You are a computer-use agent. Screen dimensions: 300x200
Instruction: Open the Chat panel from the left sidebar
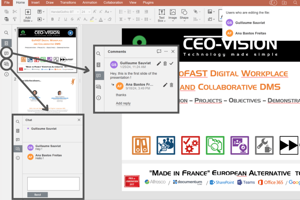6,64
